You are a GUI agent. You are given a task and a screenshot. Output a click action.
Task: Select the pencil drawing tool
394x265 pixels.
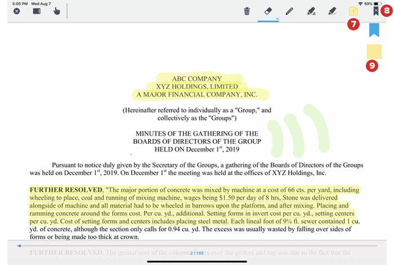(x=289, y=11)
